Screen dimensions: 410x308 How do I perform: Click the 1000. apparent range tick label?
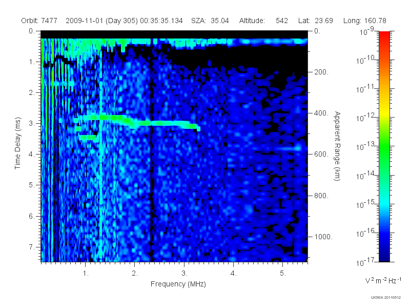click(323, 237)
